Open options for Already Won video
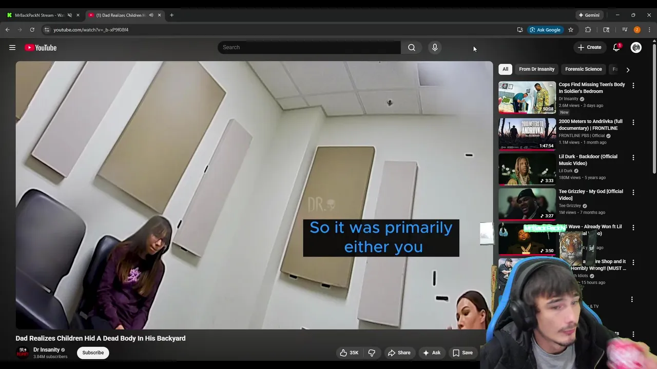The image size is (657, 369). (633, 227)
